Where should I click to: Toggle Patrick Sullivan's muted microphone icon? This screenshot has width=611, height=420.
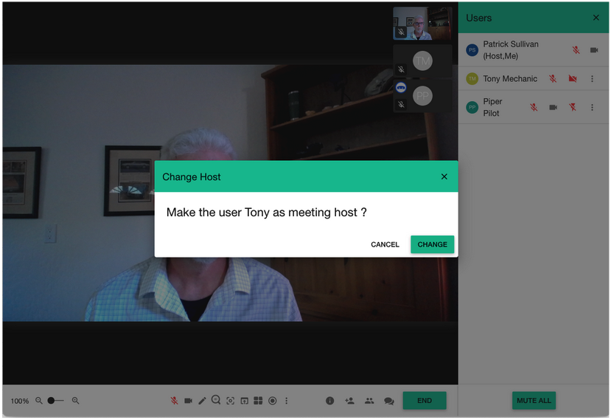tap(576, 50)
